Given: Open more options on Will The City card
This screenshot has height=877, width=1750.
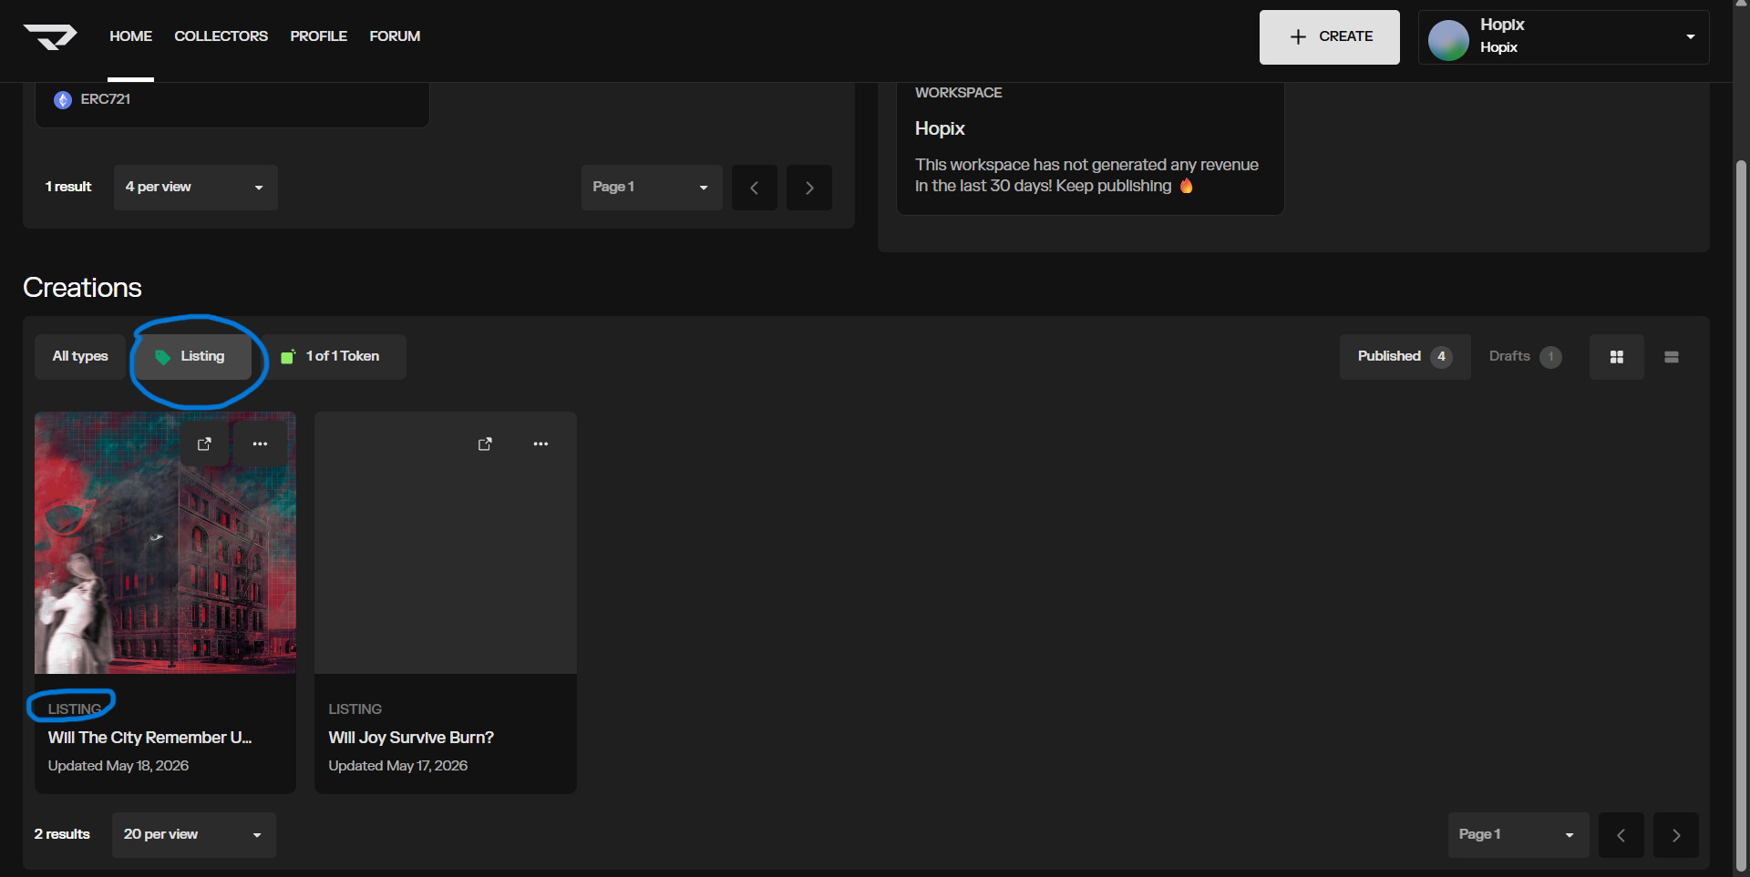Looking at the screenshot, I should [x=260, y=444].
